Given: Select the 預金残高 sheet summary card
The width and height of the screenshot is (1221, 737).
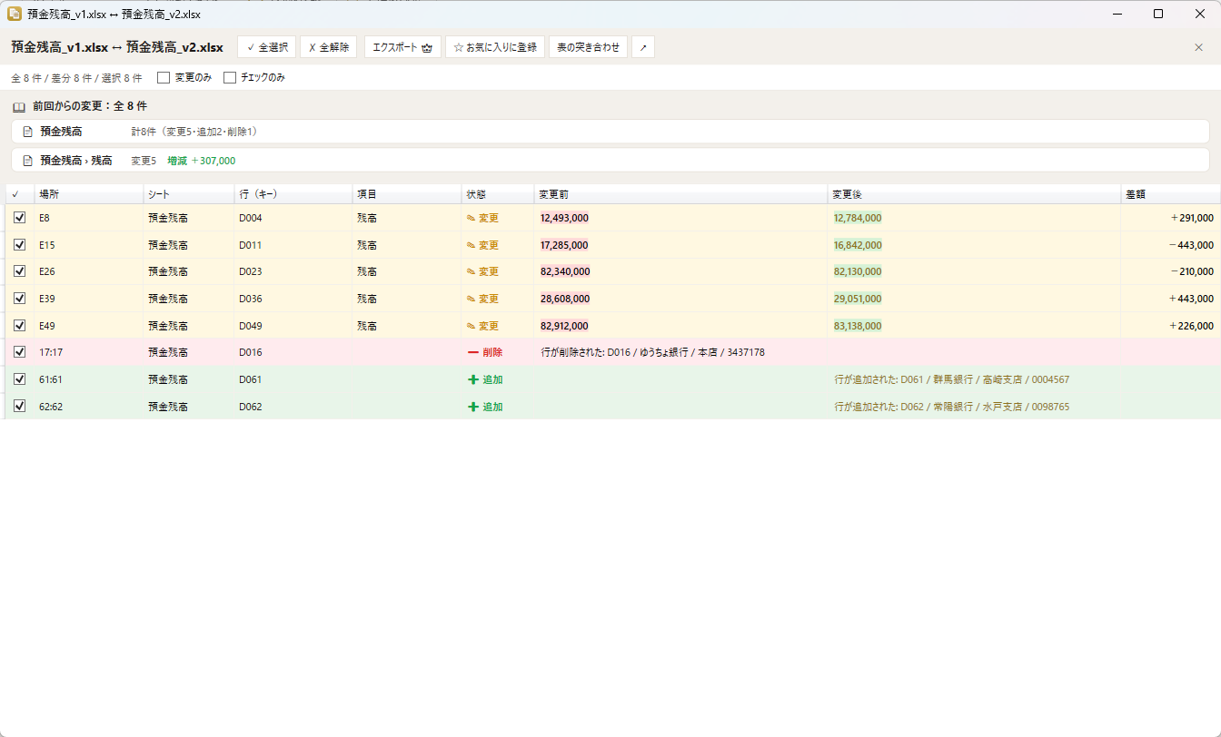Looking at the screenshot, I should click(x=610, y=132).
